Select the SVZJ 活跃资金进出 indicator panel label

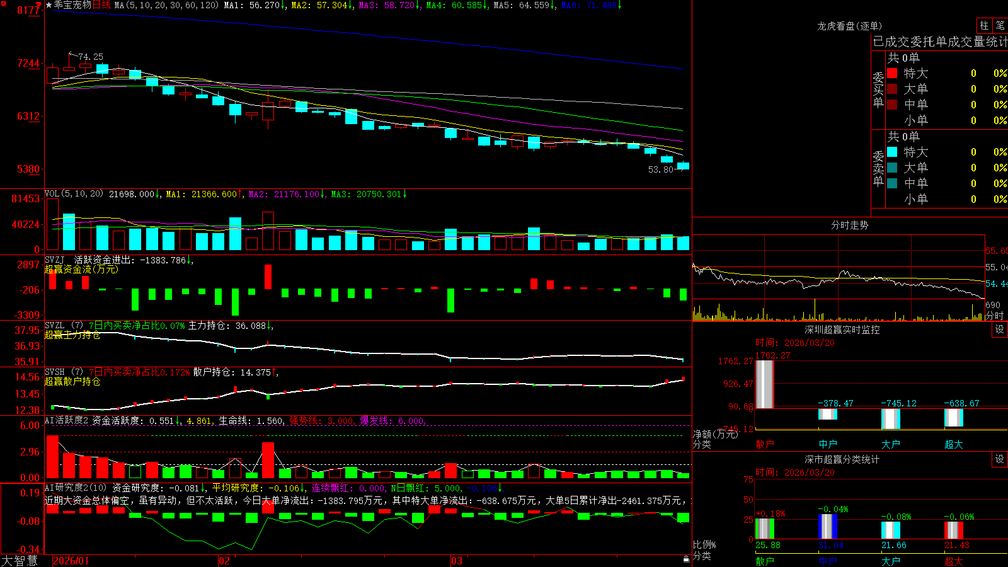(98, 260)
